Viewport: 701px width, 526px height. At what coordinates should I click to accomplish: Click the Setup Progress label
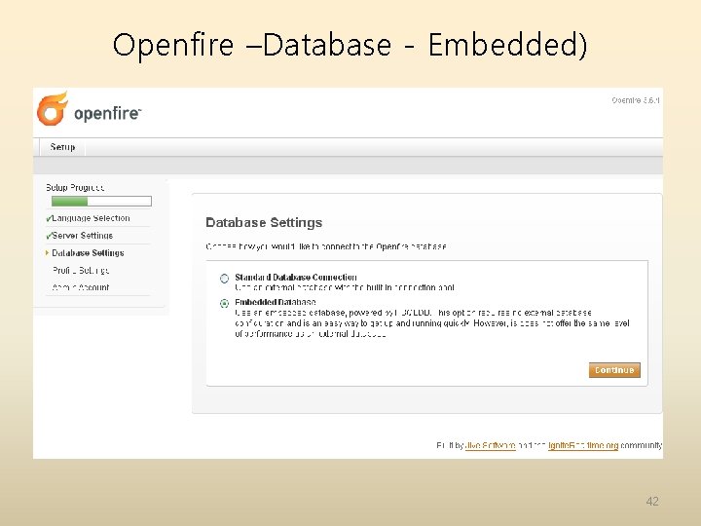click(75, 187)
